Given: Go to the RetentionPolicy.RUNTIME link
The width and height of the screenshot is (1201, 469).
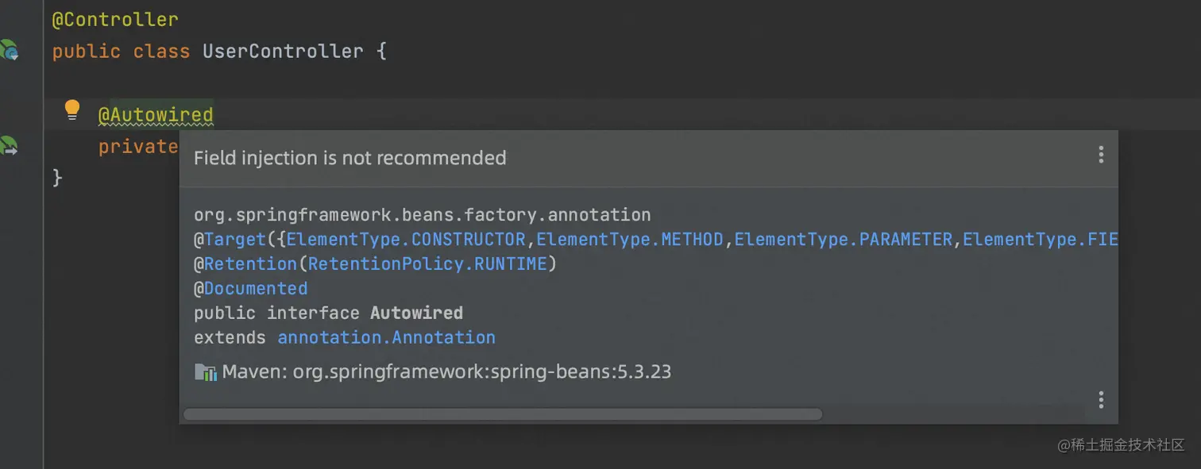Looking at the screenshot, I should pyautogui.click(x=427, y=263).
